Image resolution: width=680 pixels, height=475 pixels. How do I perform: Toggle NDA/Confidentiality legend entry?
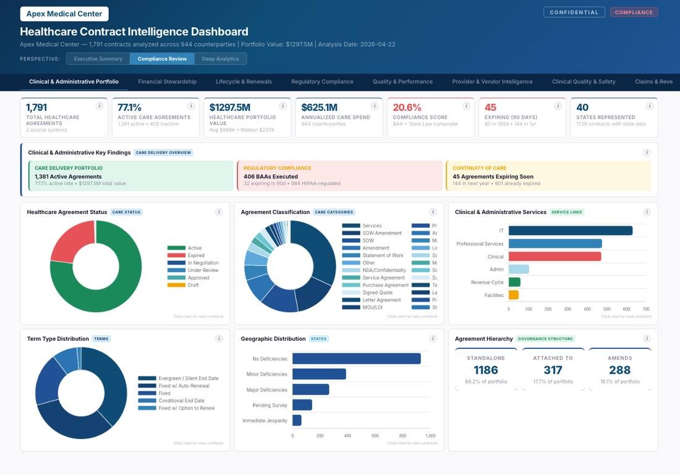tap(374, 270)
